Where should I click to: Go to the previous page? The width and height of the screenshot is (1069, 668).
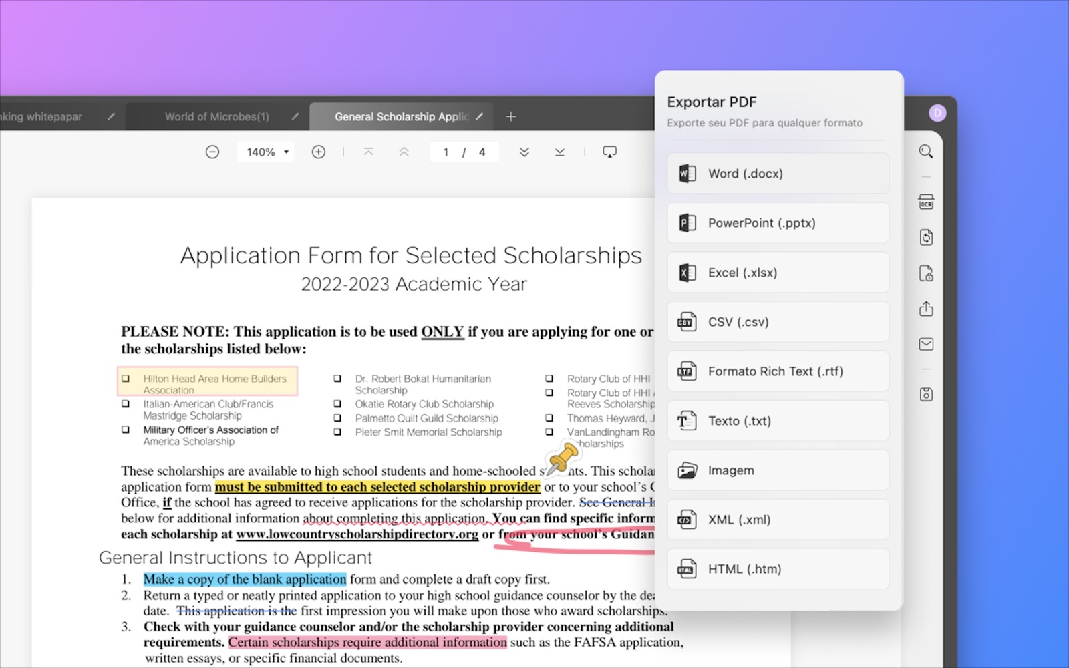coord(404,152)
